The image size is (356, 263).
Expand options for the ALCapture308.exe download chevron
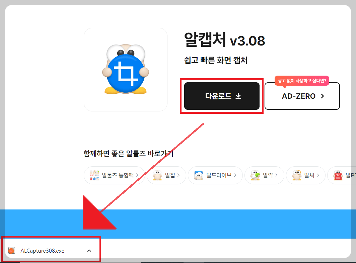pyautogui.click(x=89, y=250)
